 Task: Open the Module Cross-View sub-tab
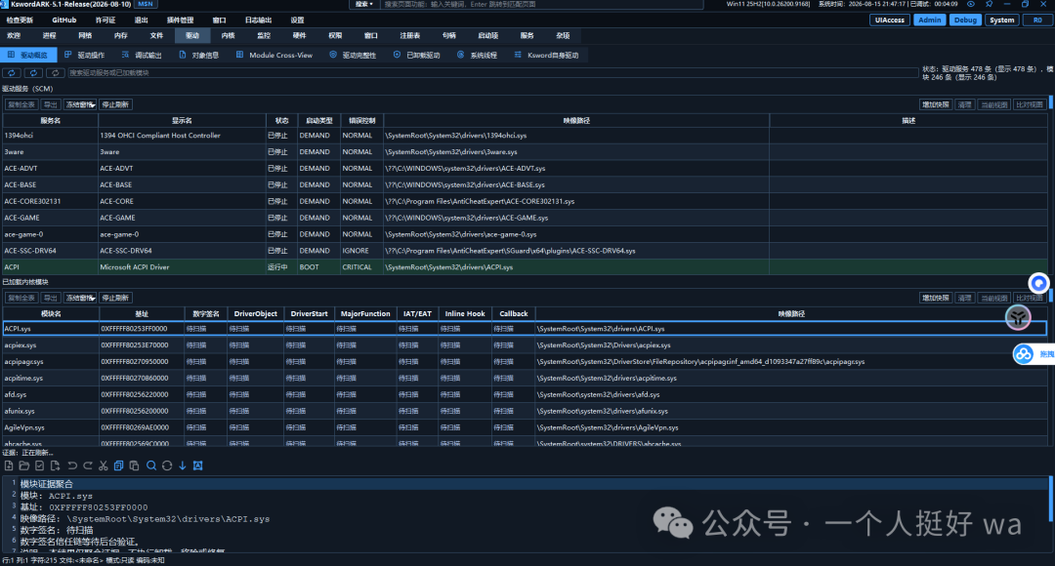(x=274, y=55)
